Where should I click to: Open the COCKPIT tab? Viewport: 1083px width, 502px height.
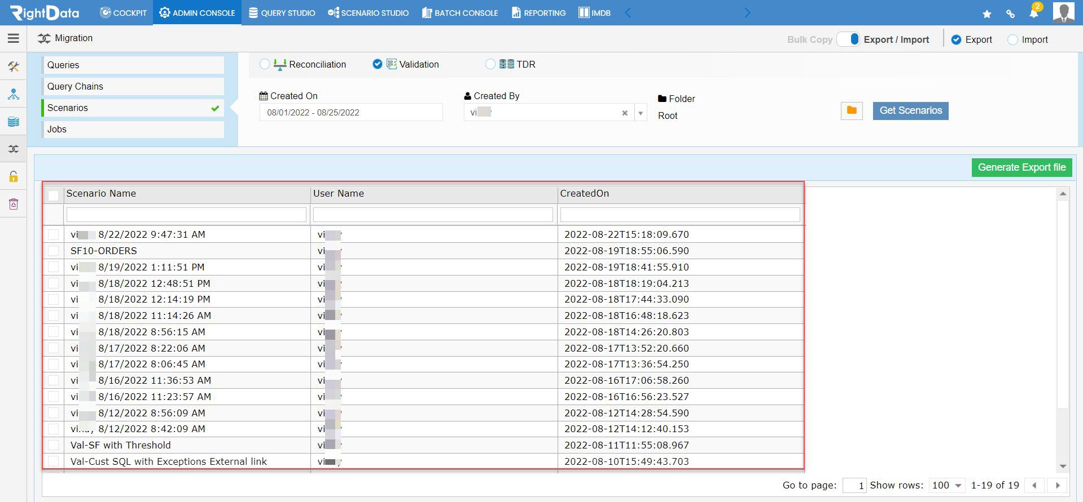click(123, 12)
